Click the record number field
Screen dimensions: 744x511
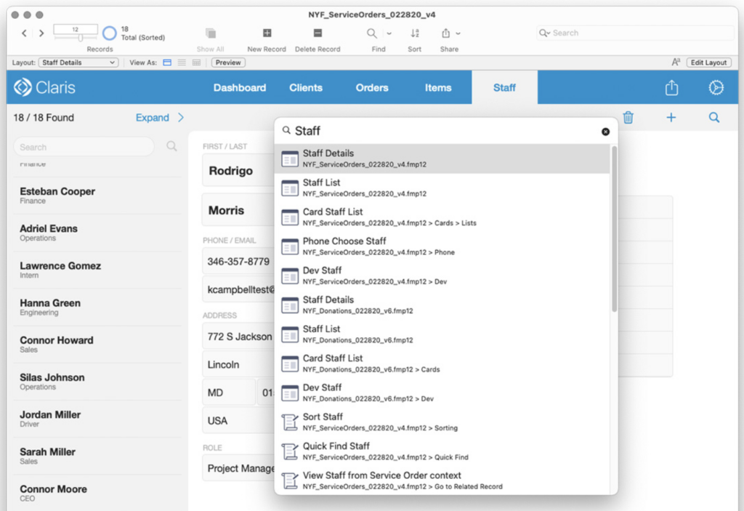[76, 30]
